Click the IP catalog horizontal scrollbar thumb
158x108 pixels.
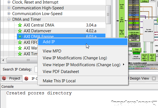(22, 60)
